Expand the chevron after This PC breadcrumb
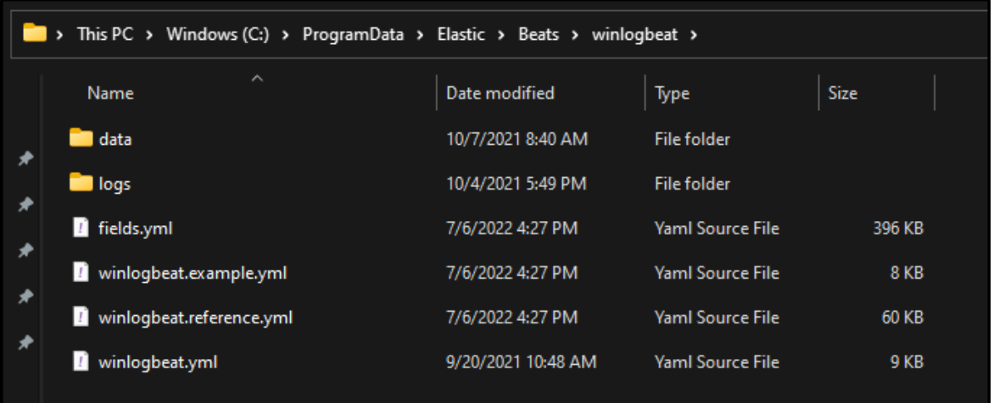Viewport: 994px width, 403px height. click(x=149, y=34)
